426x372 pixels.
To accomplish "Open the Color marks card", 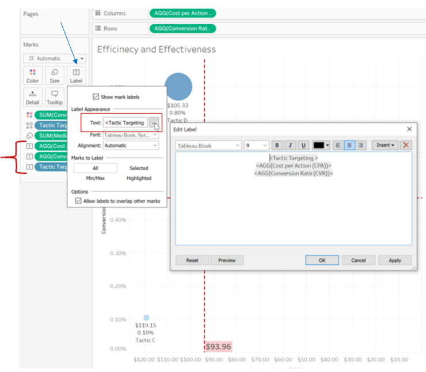I will pos(33,76).
